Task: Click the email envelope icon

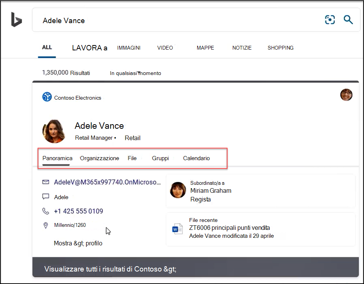Action: point(46,182)
